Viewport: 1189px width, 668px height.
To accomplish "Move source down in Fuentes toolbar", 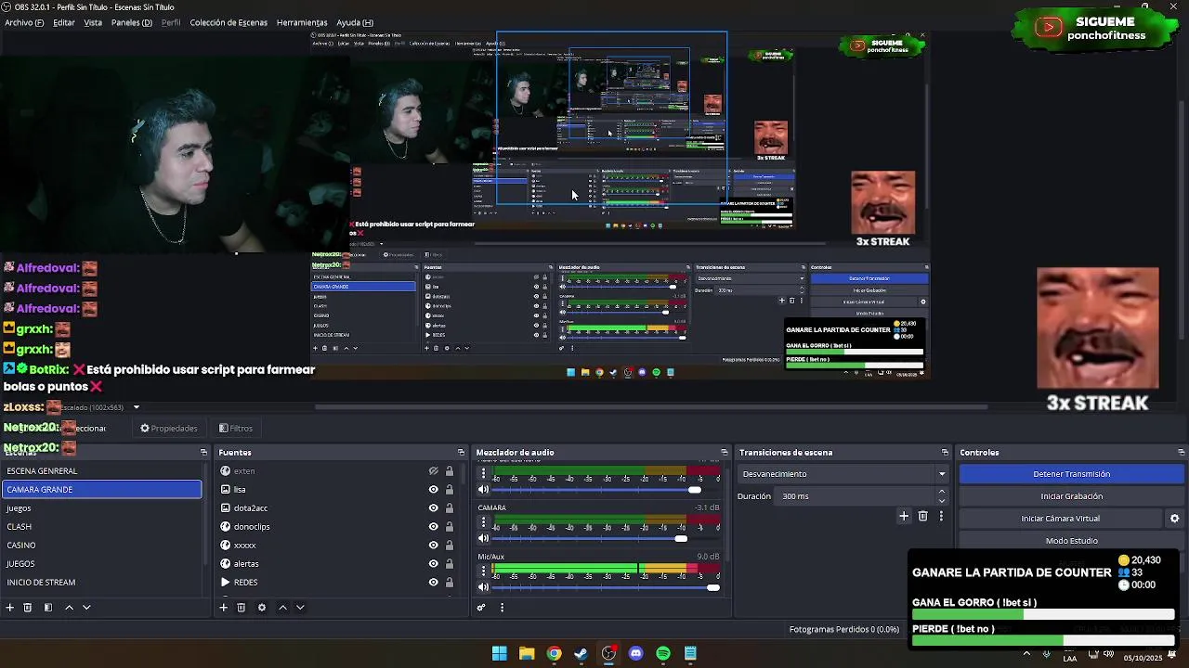I will [300, 608].
